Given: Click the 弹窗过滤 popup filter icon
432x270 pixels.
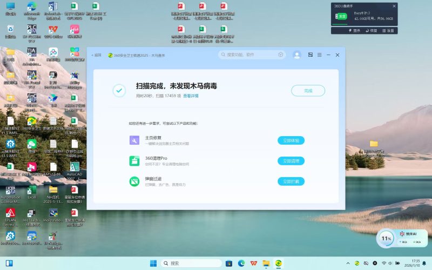Looking at the screenshot, I should pos(134,181).
